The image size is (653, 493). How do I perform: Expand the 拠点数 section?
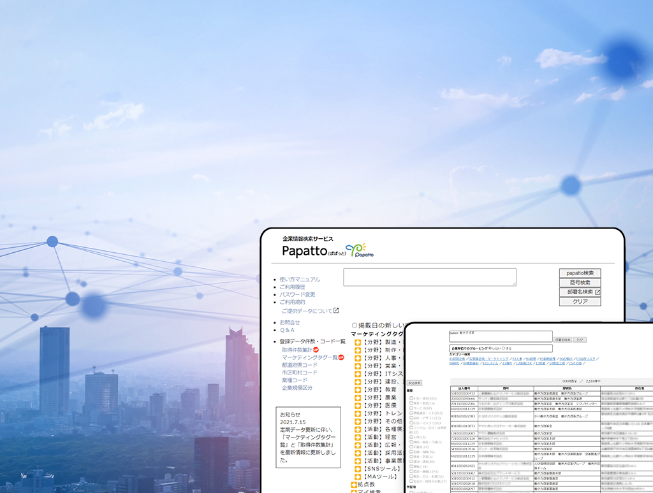pyautogui.click(x=353, y=485)
